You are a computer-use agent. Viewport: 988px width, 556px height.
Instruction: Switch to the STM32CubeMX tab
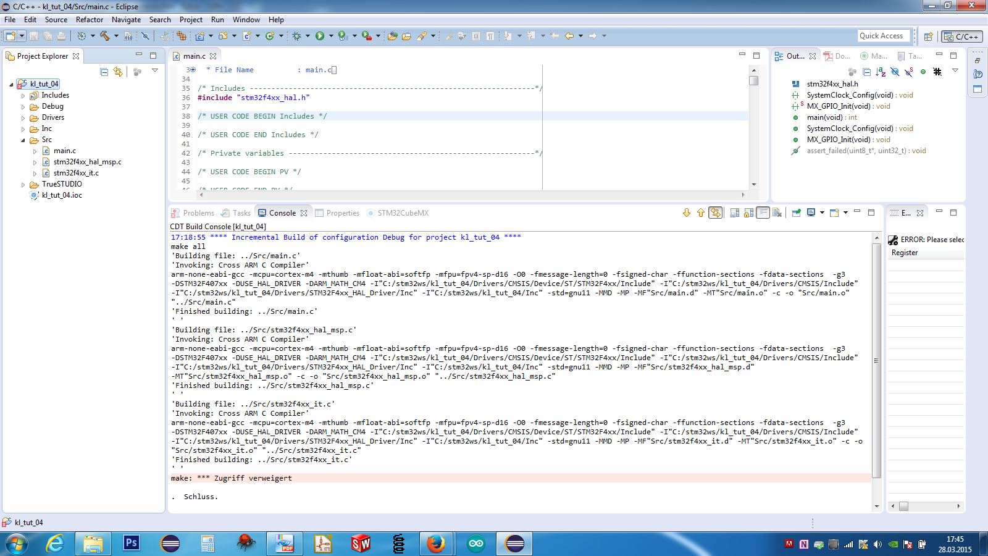tap(397, 213)
